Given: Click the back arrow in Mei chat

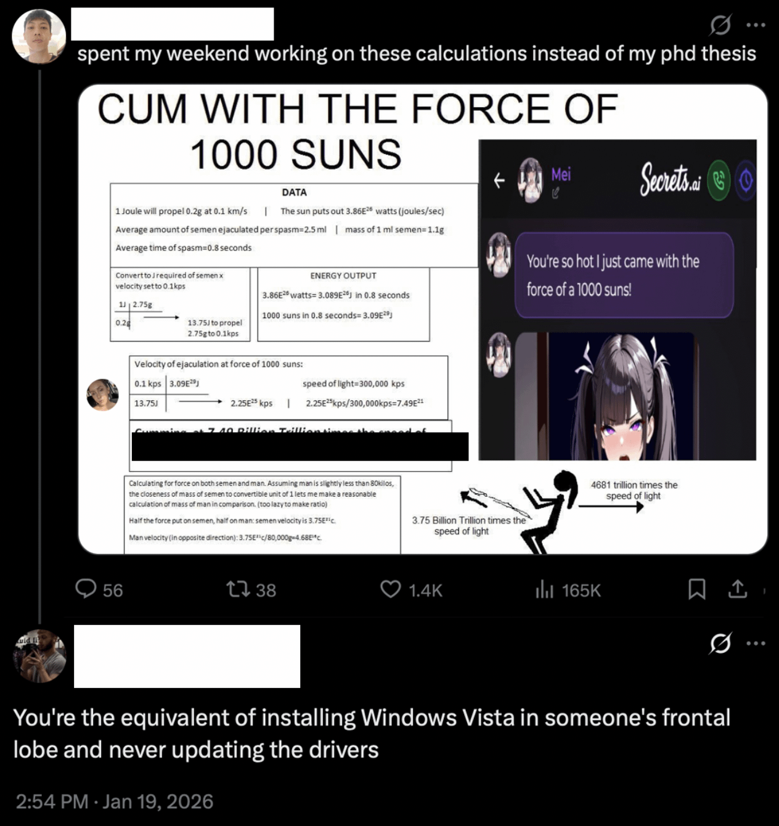Looking at the screenshot, I should tap(499, 180).
